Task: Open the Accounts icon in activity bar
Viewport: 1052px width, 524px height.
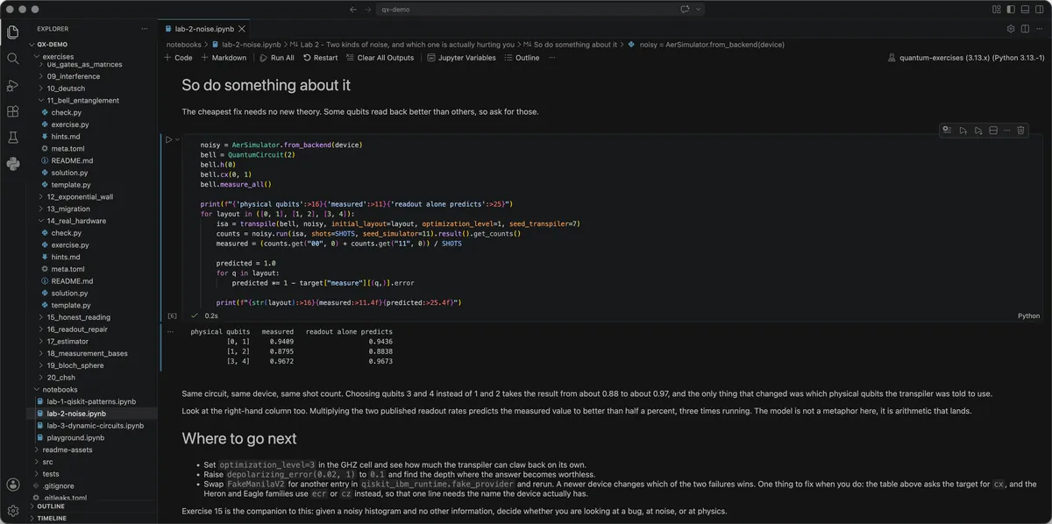Action: pos(13,484)
